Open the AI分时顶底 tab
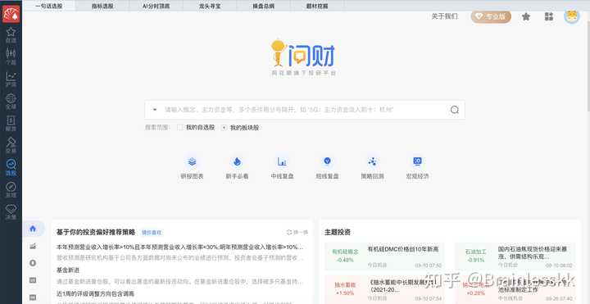The image size is (590, 304). (157, 6)
